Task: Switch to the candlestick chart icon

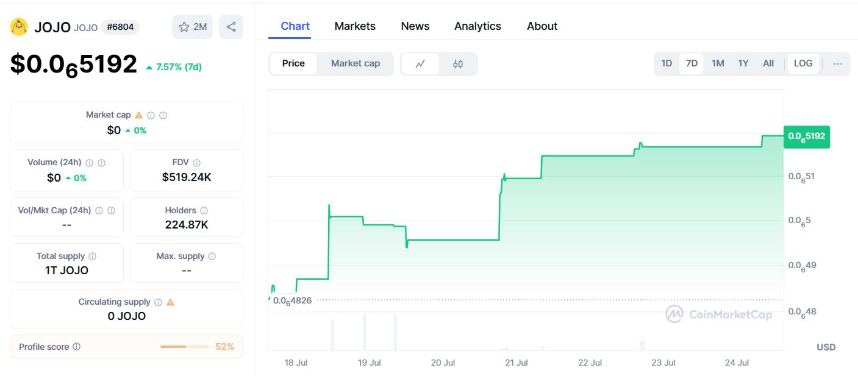Action: click(458, 64)
